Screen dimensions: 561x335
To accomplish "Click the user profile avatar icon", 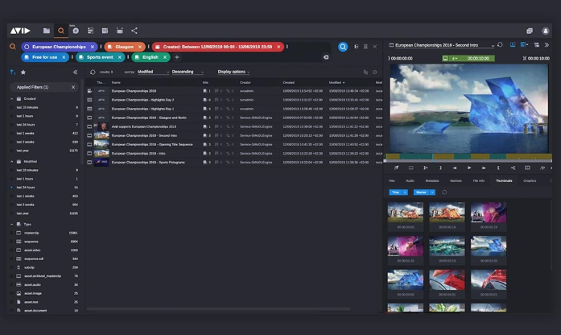I will tap(545, 31).
